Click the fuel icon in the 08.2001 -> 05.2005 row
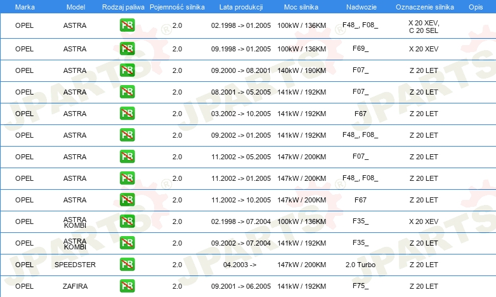Screen dimensions: 496x297 coord(127,92)
